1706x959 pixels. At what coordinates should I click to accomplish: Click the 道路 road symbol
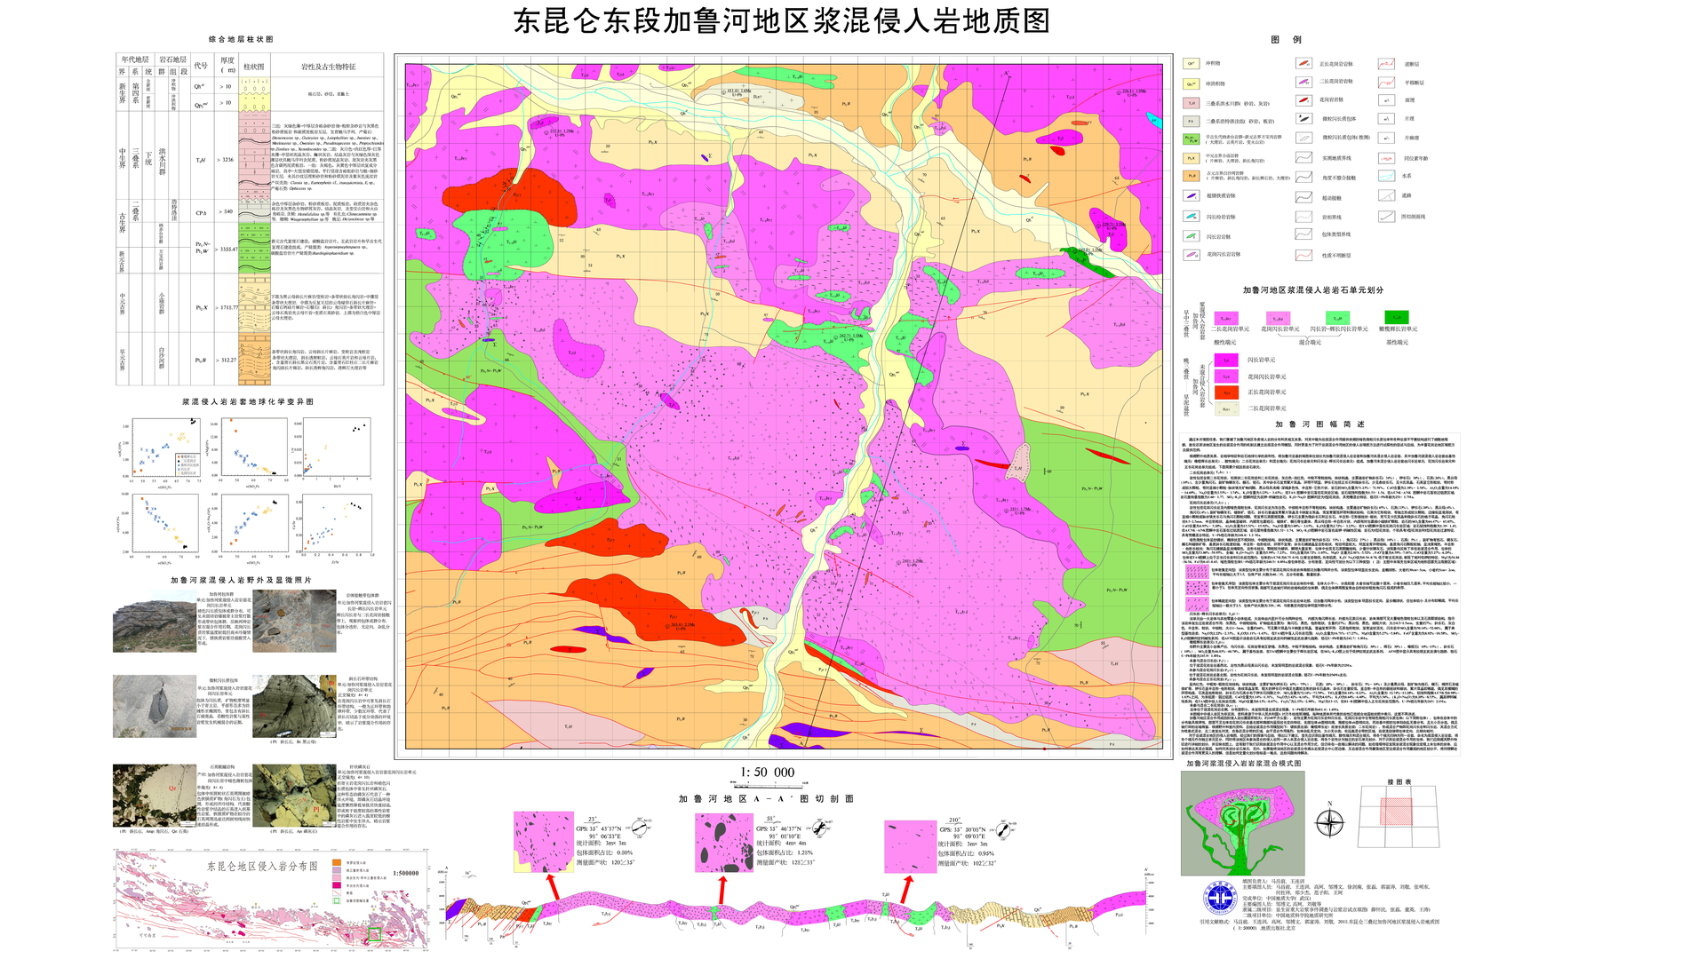pyautogui.click(x=1386, y=195)
